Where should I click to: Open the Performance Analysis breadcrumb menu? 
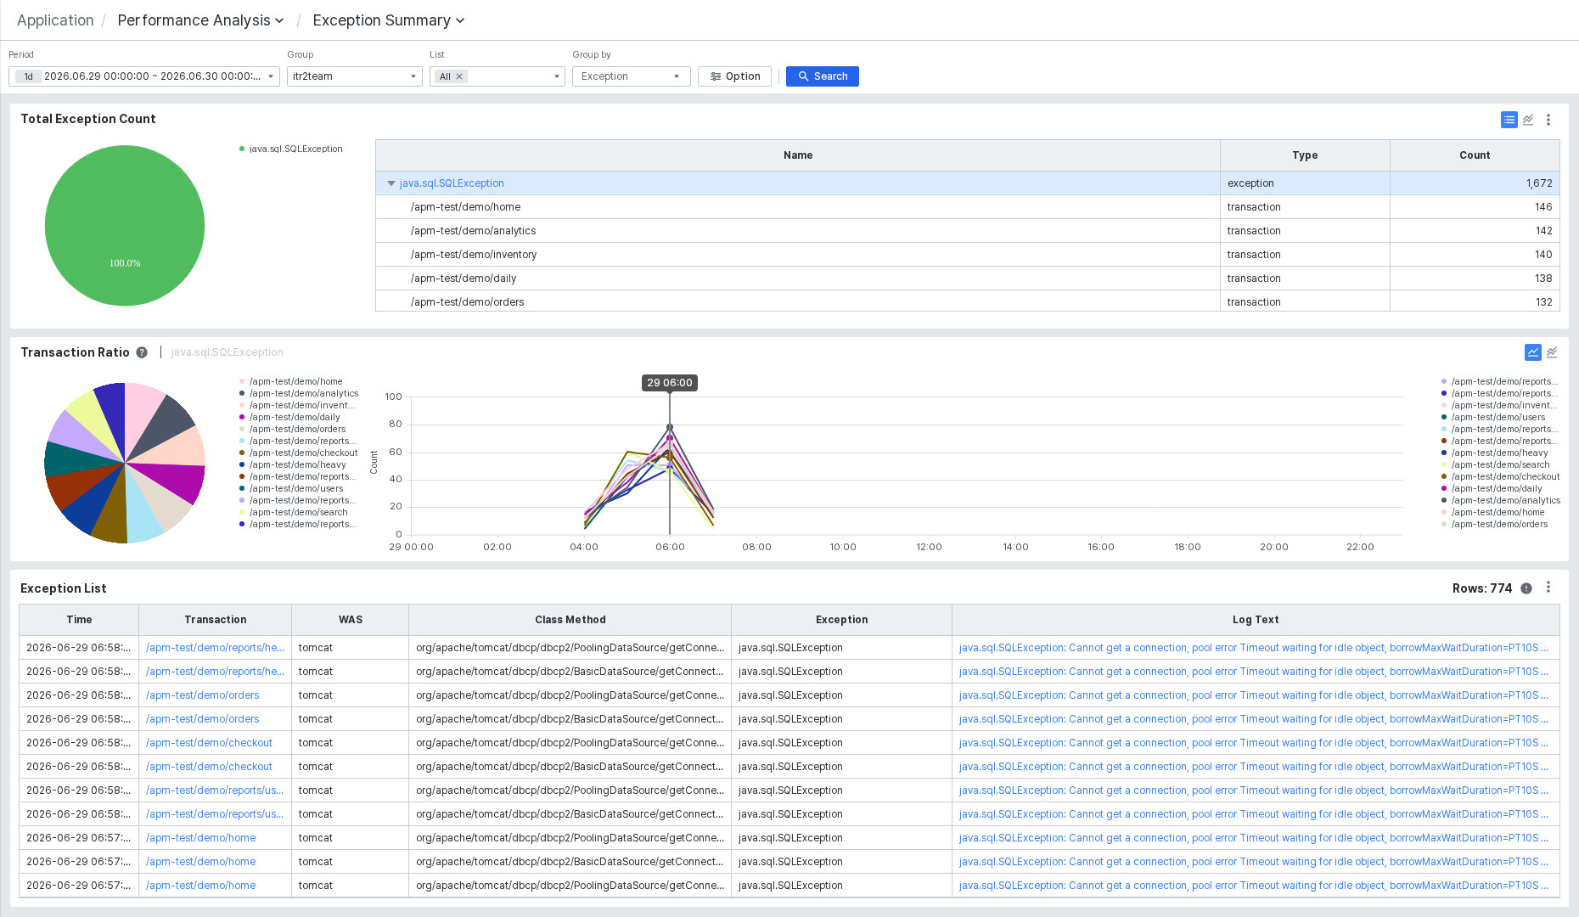point(200,20)
